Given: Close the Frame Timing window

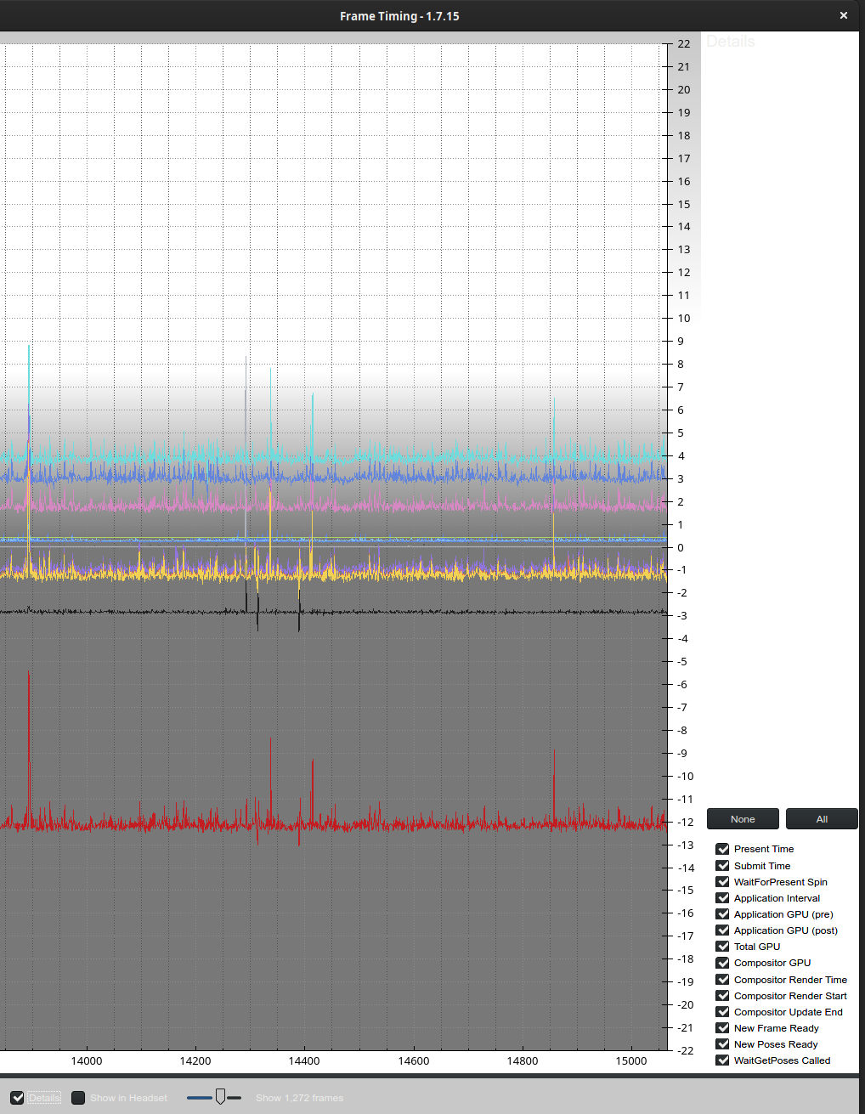Looking at the screenshot, I should pos(844,15).
